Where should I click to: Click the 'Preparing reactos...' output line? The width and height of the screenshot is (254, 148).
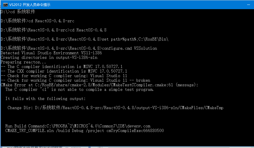coord(23,62)
